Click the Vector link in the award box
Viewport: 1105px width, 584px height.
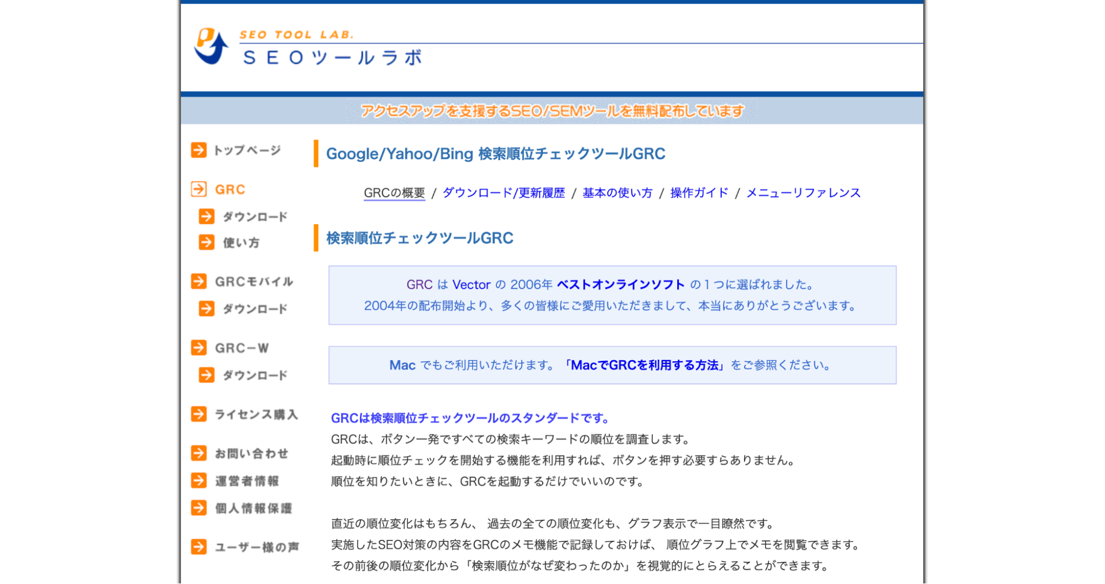click(472, 285)
